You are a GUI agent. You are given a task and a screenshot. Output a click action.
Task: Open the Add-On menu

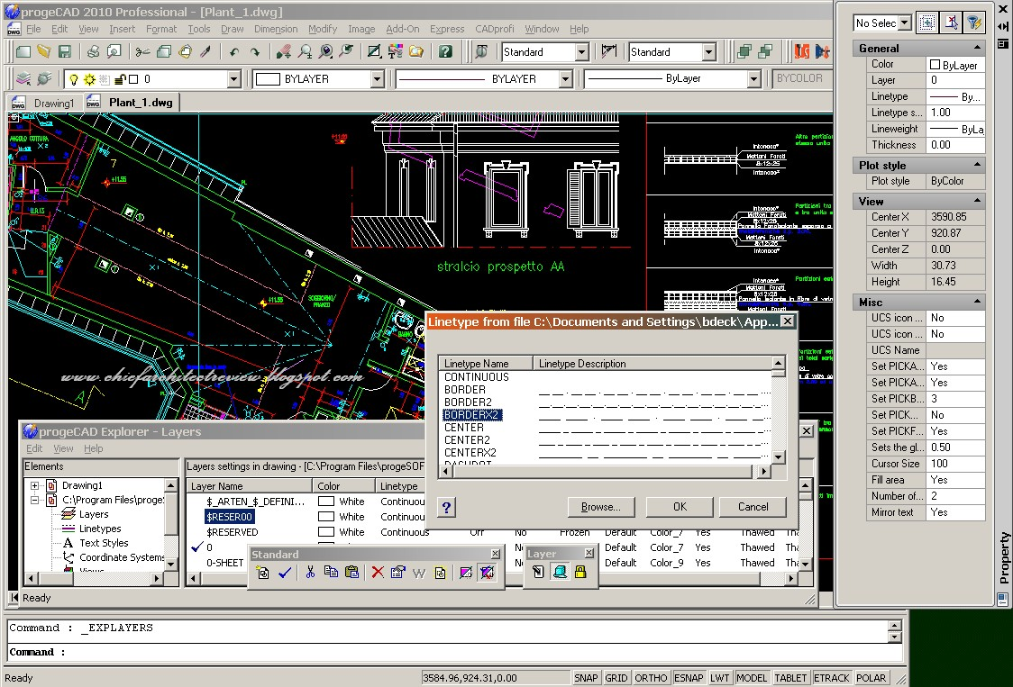402,28
